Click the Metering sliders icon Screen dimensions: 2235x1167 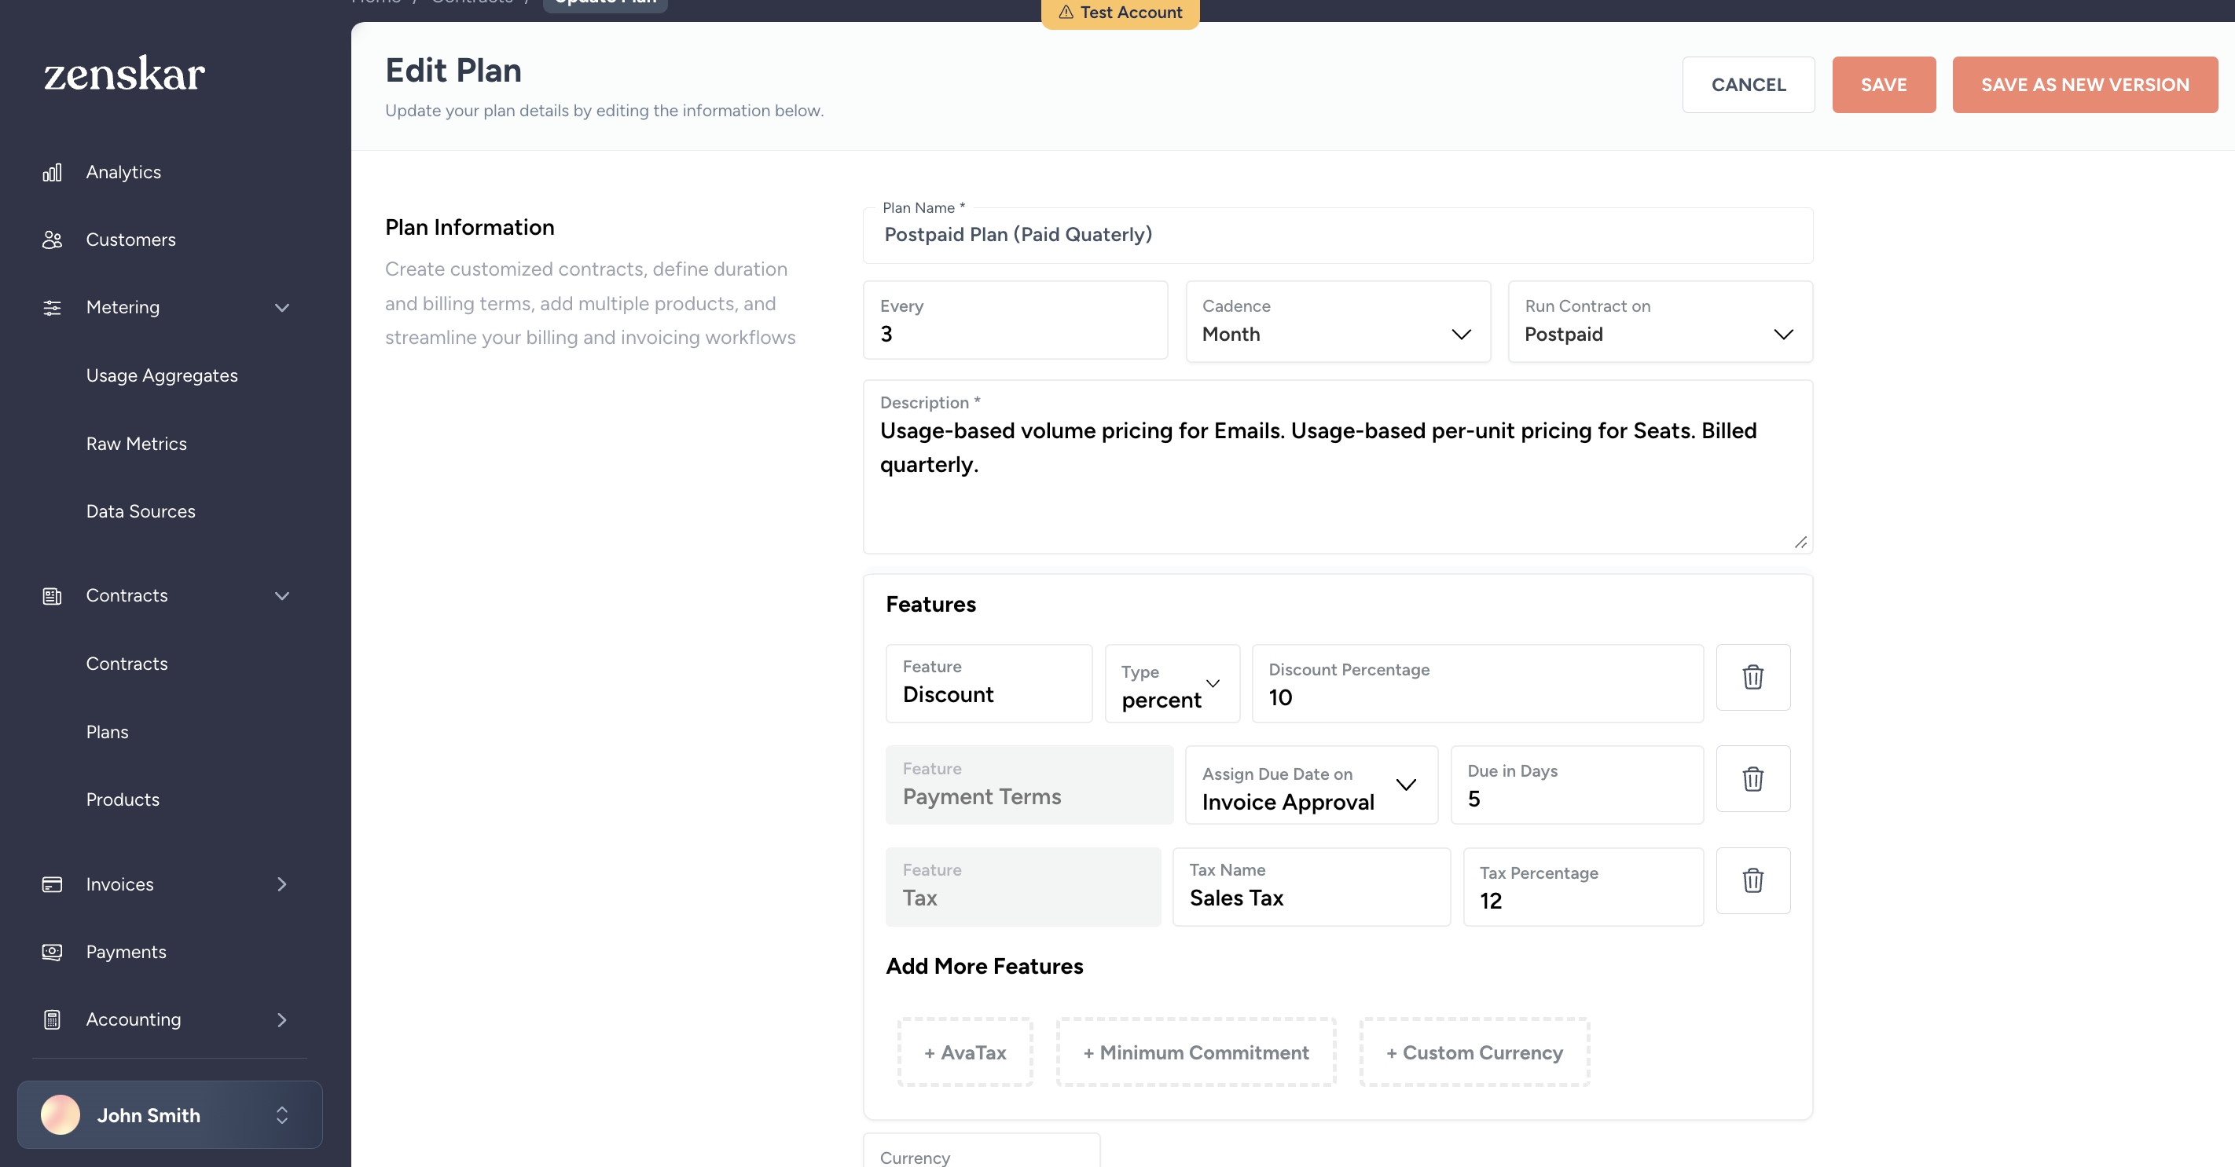tap(52, 307)
